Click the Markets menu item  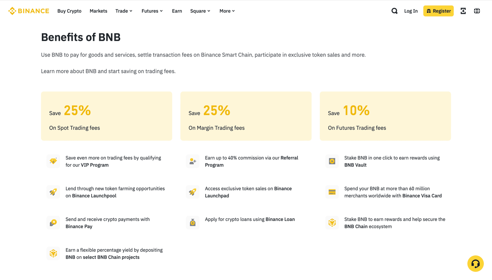[98, 11]
